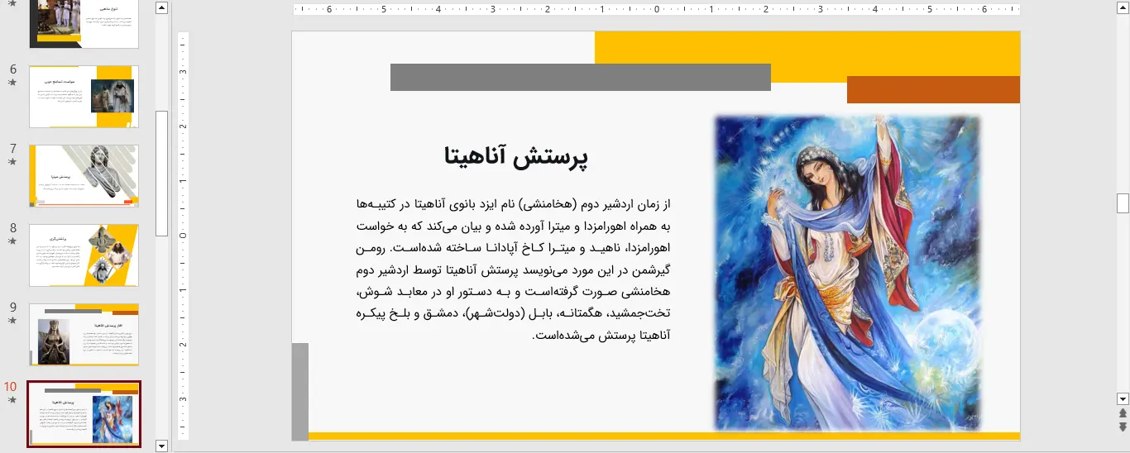Click the animation star under slide 9
Viewport: 1130px width, 453px height.
tap(12, 321)
